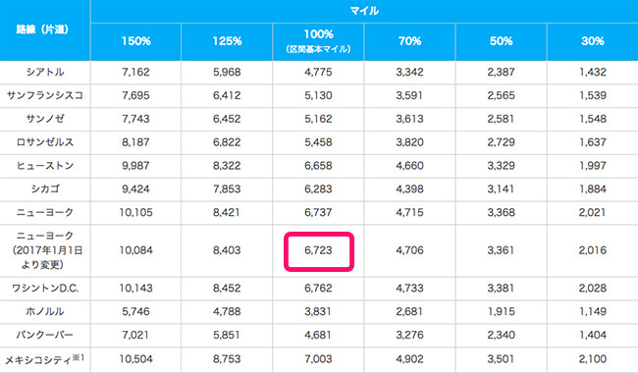This screenshot has height=373, width=638.
Task: Click the 1,548 cell for サンノゼ
Action: click(593, 119)
